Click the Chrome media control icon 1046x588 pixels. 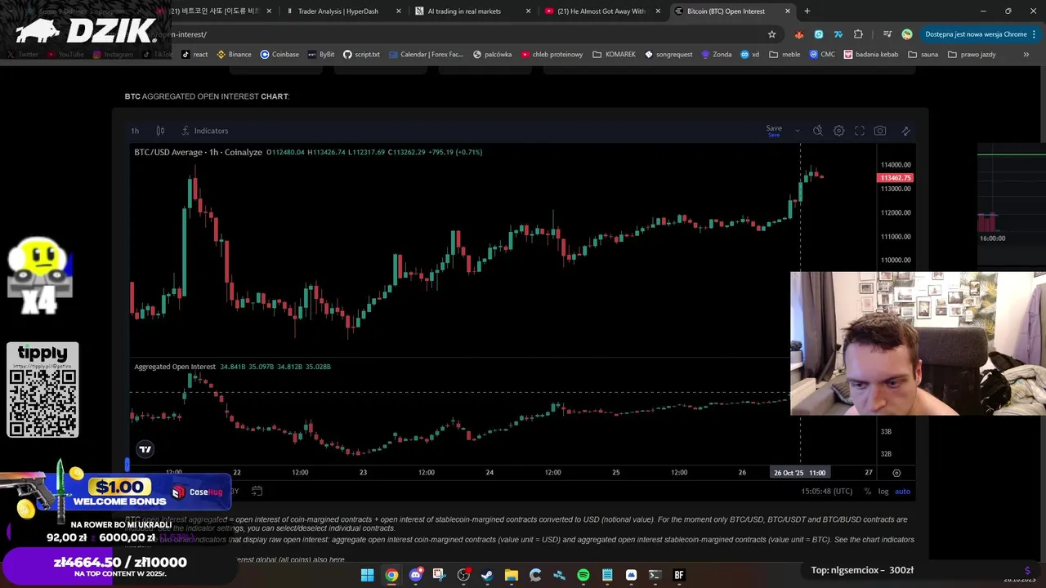887,34
